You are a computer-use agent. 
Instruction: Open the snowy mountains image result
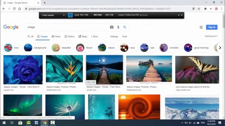pos(192,108)
